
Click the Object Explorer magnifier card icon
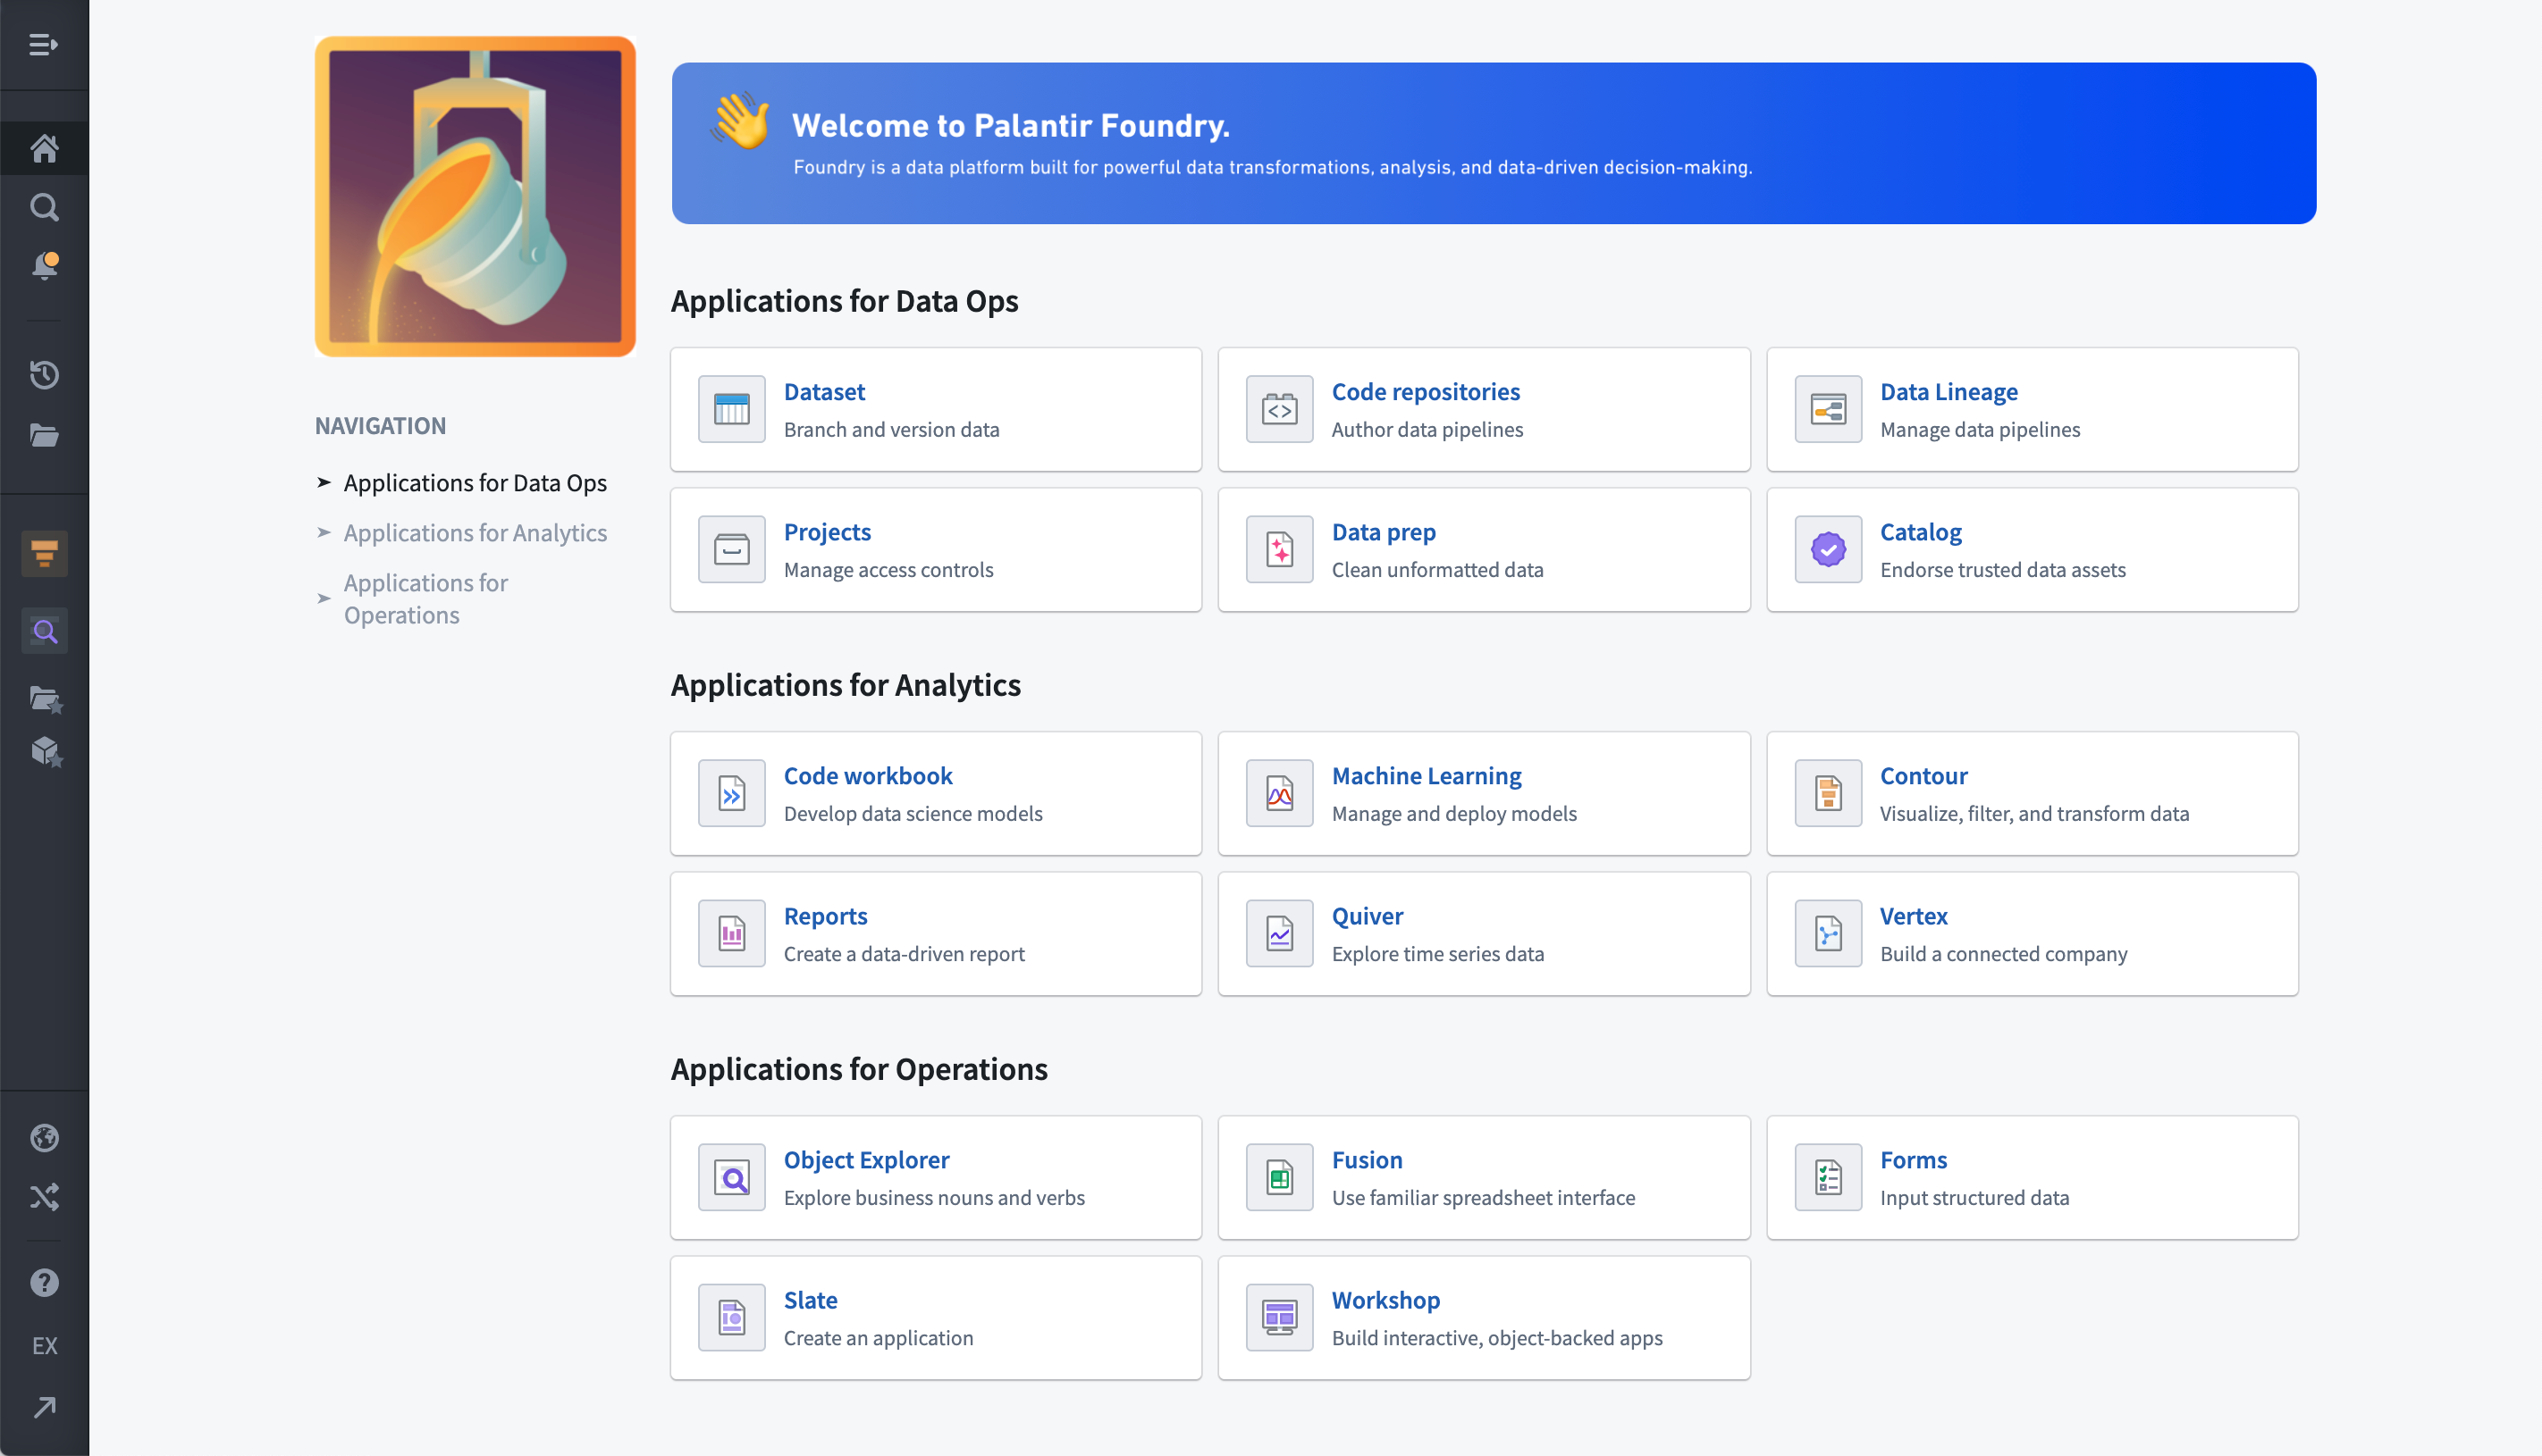(x=731, y=1177)
